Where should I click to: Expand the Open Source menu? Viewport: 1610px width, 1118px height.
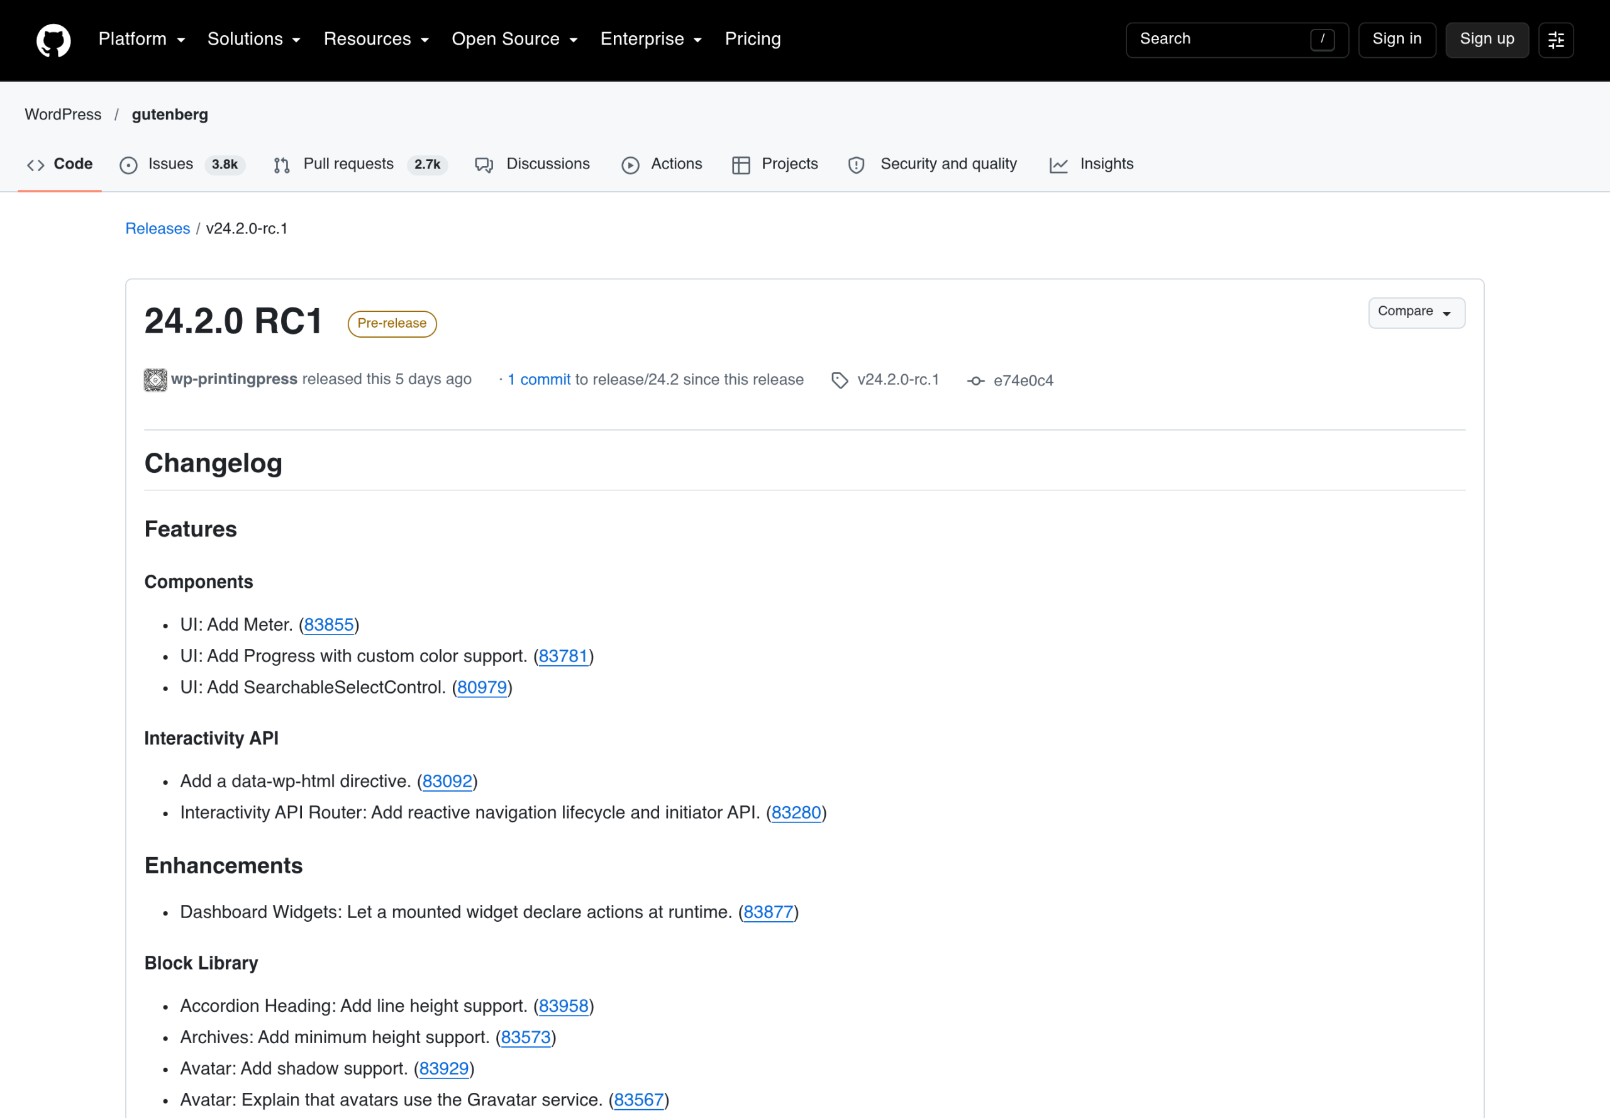(515, 39)
